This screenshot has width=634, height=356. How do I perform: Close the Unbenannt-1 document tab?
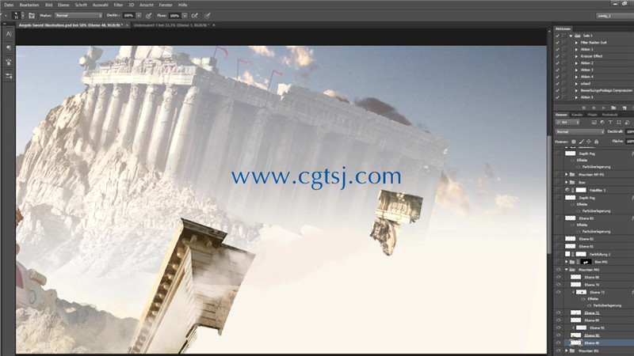pyautogui.click(x=214, y=25)
